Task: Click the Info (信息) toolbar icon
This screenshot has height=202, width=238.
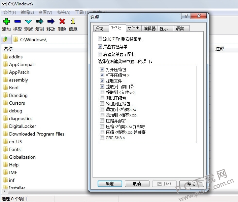Action: 73,21
